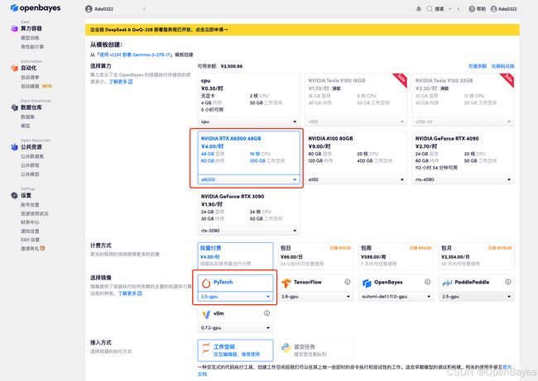Screen dimensions: 538x381
Task: Select the NVIDIA GeForce RTX 4090 card
Action: pyautogui.click(x=463, y=158)
